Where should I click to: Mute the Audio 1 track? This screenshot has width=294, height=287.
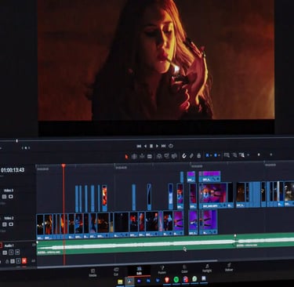click(17, 252)
